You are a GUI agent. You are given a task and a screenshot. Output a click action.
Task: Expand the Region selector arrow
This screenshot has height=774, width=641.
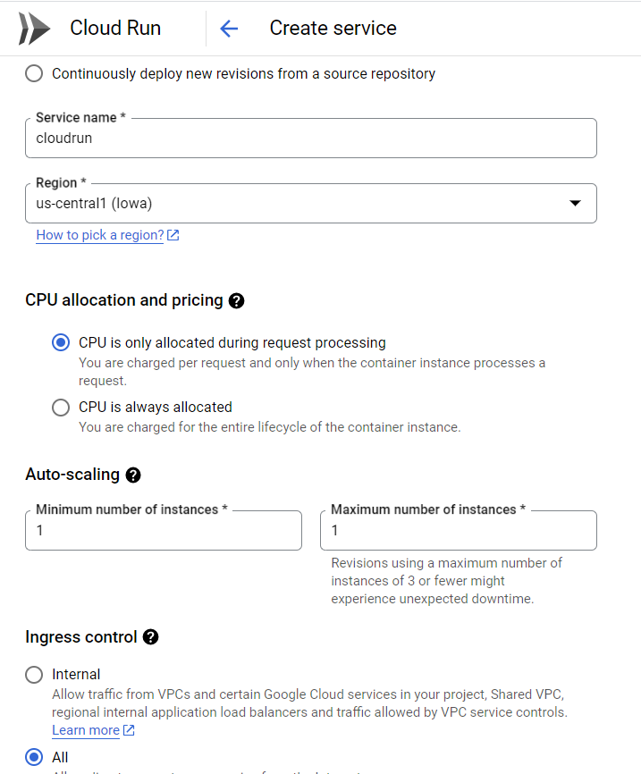point(576,203)
